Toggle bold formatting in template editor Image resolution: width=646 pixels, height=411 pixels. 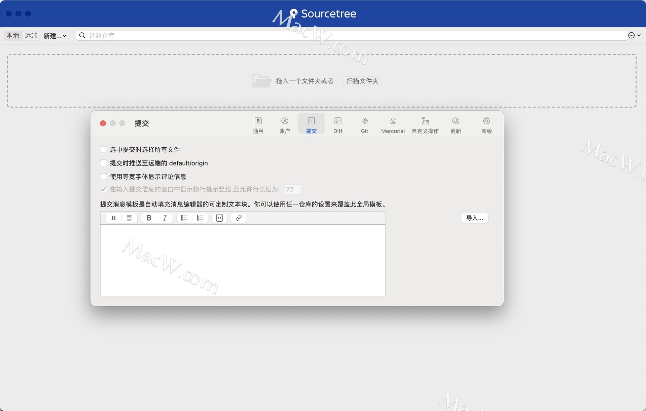(149, 218)
